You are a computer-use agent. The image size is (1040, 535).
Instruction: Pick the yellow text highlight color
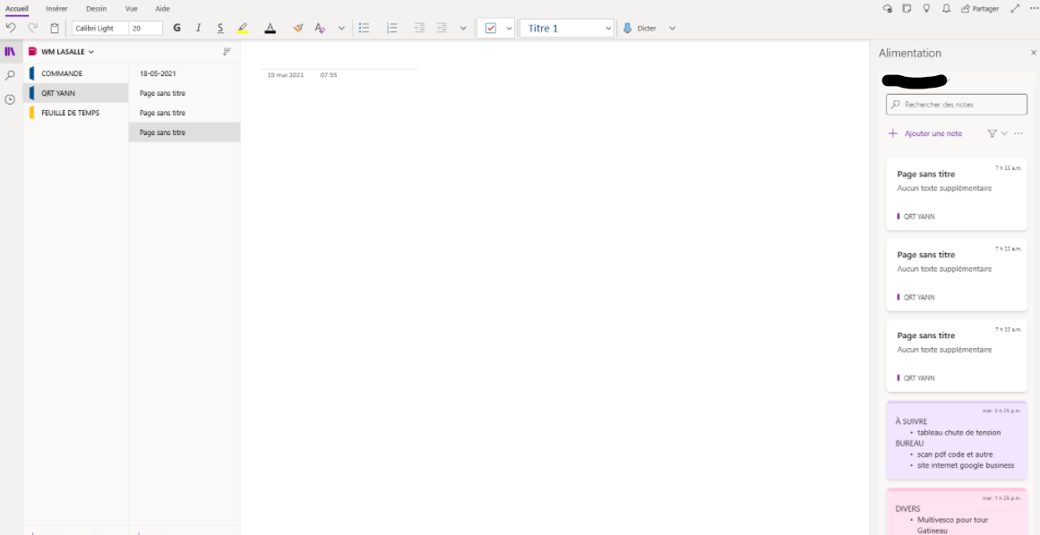click(x=242, y=28)
